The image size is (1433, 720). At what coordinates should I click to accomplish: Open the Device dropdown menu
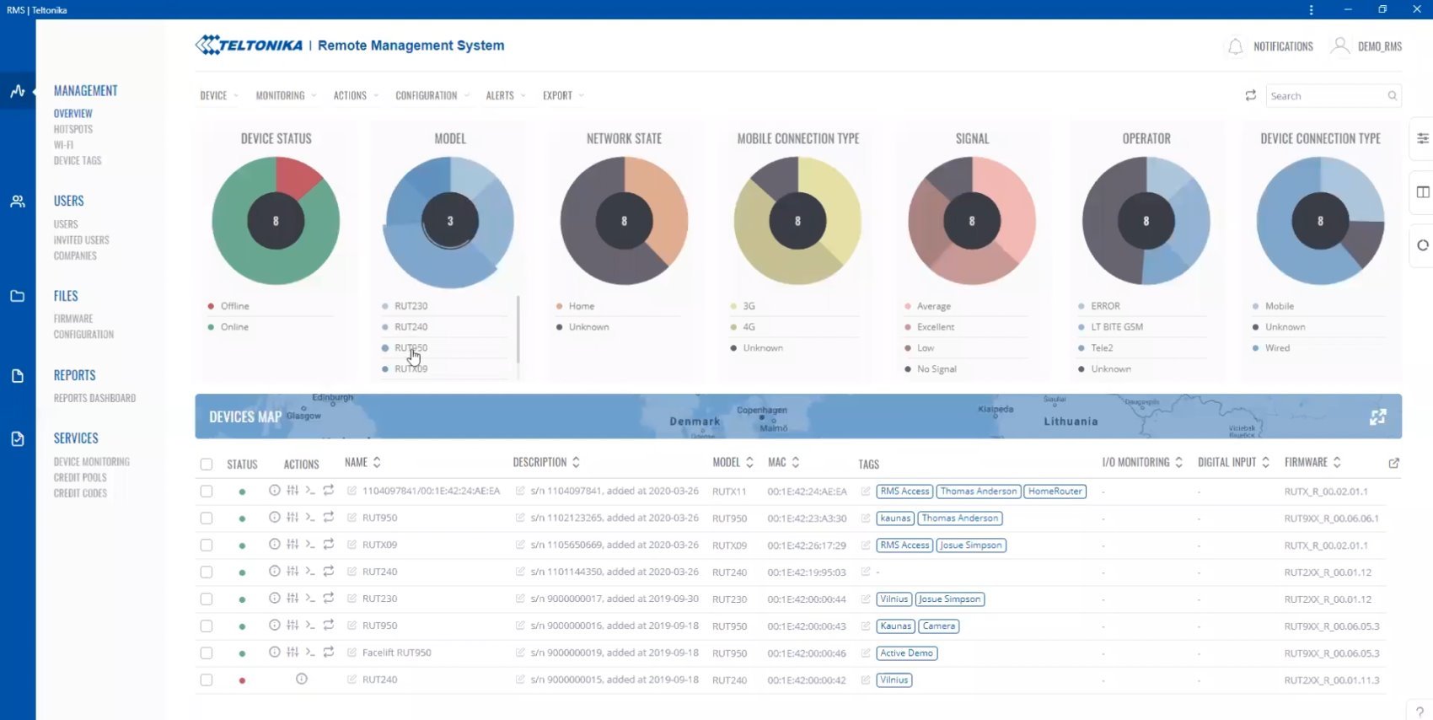coord(218,95)
